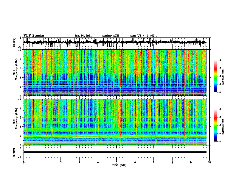Click time axis tick label "8"
This screenshot has height=182, width=236.
click(172, 162)
